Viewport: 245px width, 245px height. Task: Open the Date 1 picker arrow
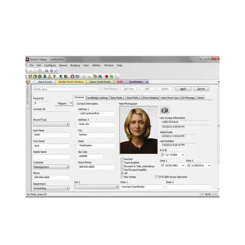pyautogui.click(x=183, y=165)
